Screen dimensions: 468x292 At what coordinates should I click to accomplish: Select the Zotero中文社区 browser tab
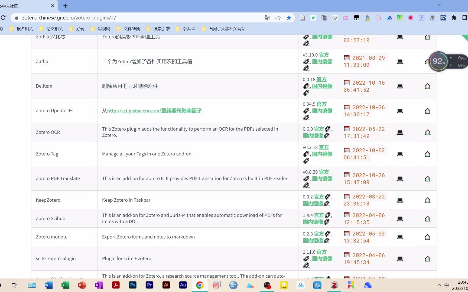27,6
